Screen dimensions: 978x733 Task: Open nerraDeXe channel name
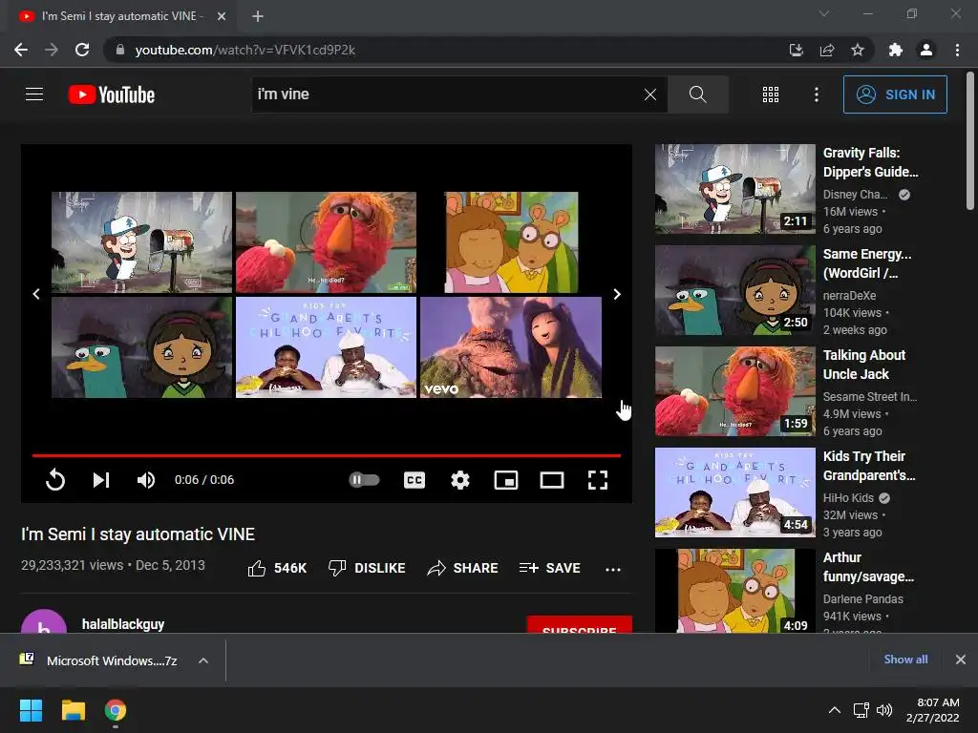pos(849,296)
